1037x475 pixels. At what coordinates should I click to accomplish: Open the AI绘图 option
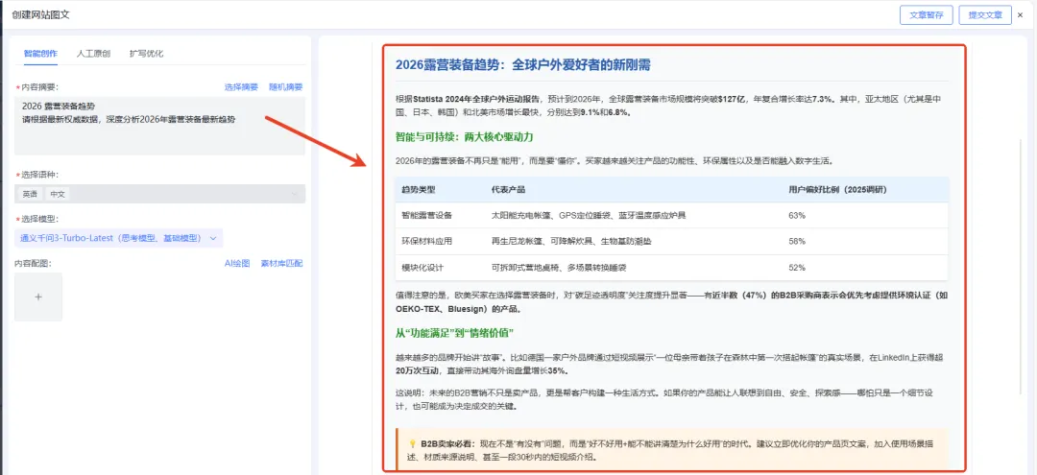[x=237, y=263]
